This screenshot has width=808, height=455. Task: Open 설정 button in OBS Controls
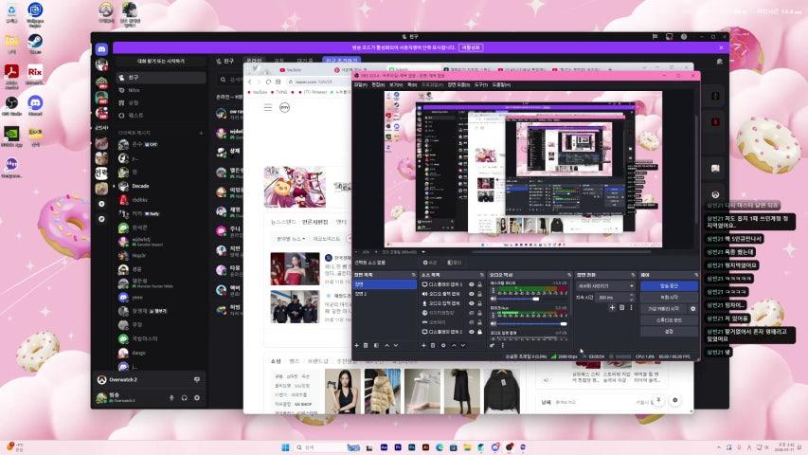point(669,331)
